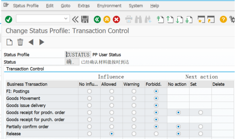Cancel with the red X icon
Viewport: 235px width, 139px height.
point(116,19)
